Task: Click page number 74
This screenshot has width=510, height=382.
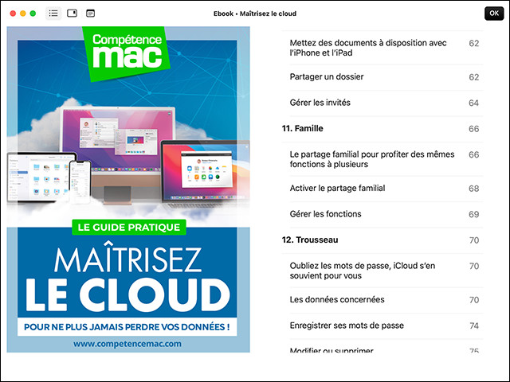Action: tap(474, 325)
